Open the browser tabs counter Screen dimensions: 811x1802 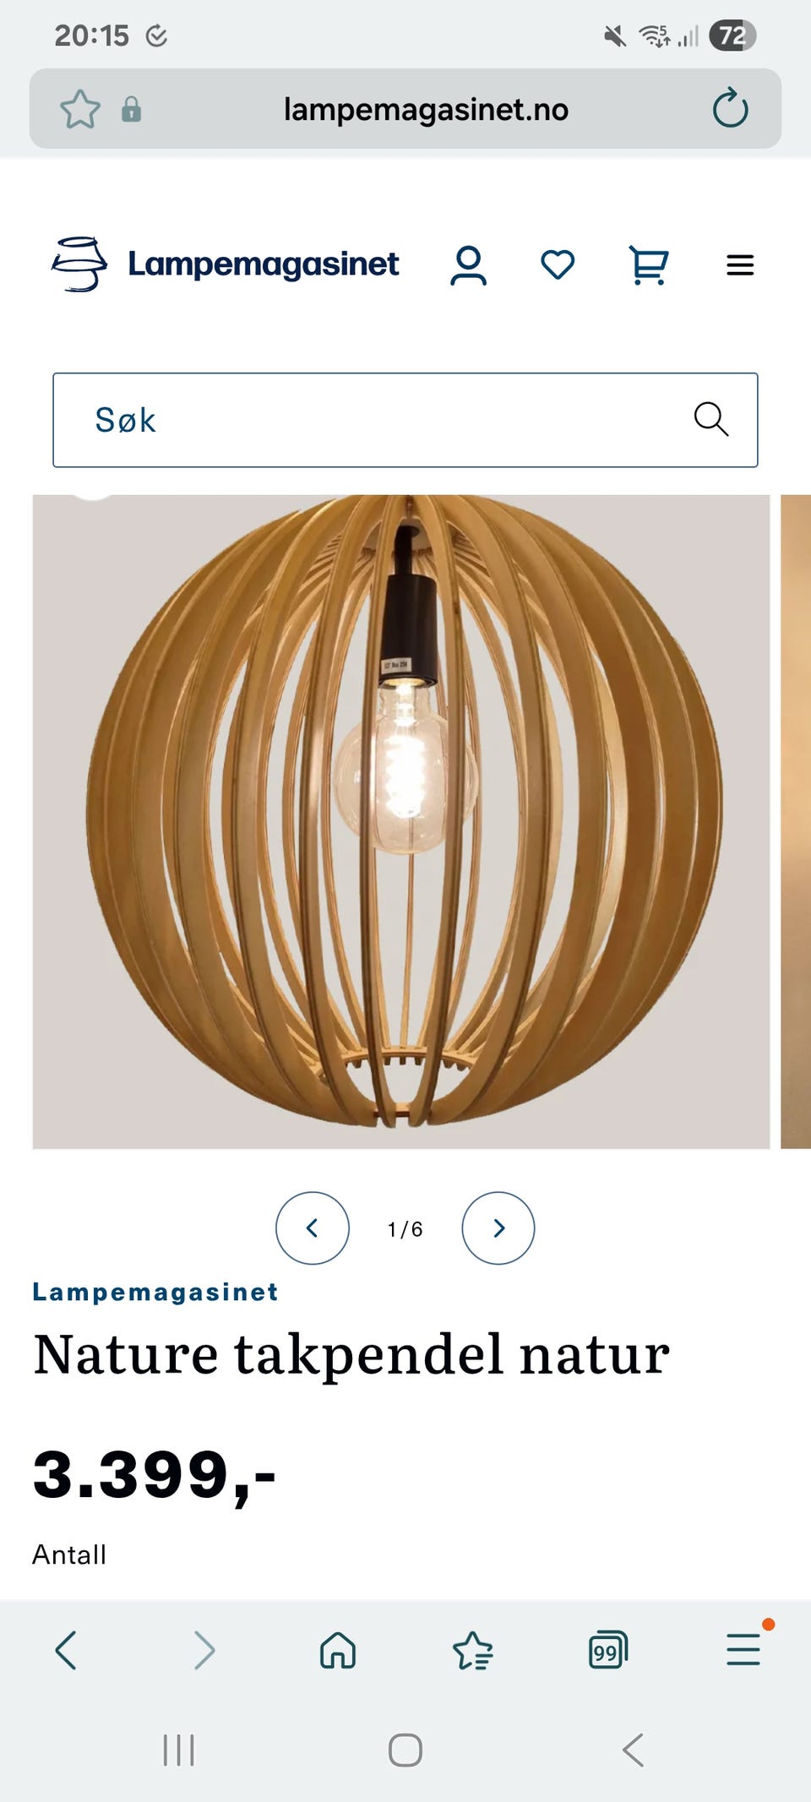pos(608,1650)
